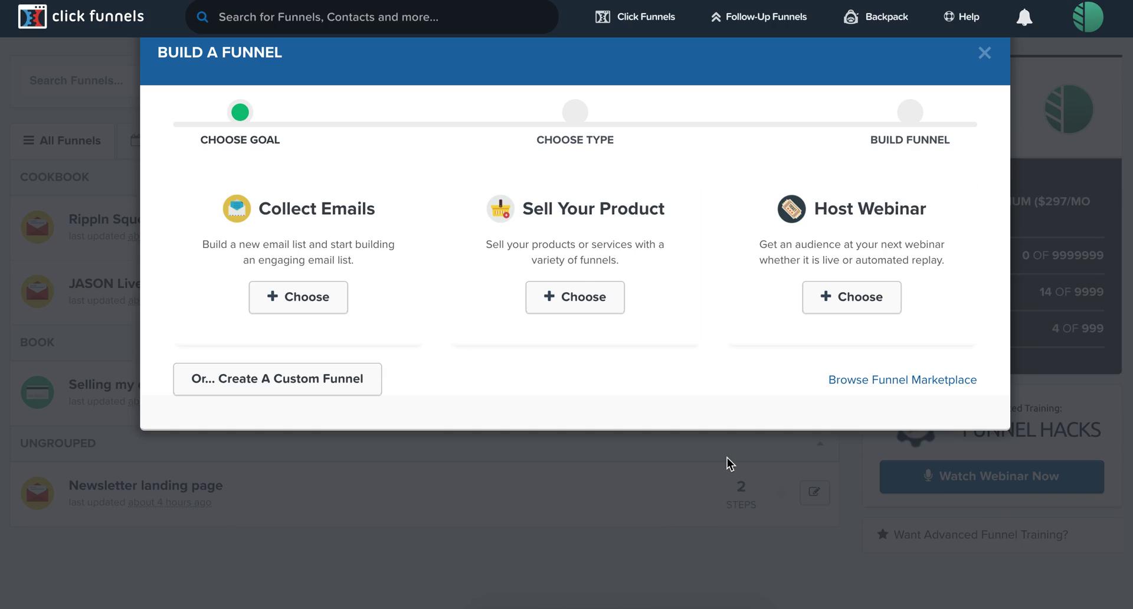
Task: Open the Newsletter landing page funnel
Action: click(146, 486)
